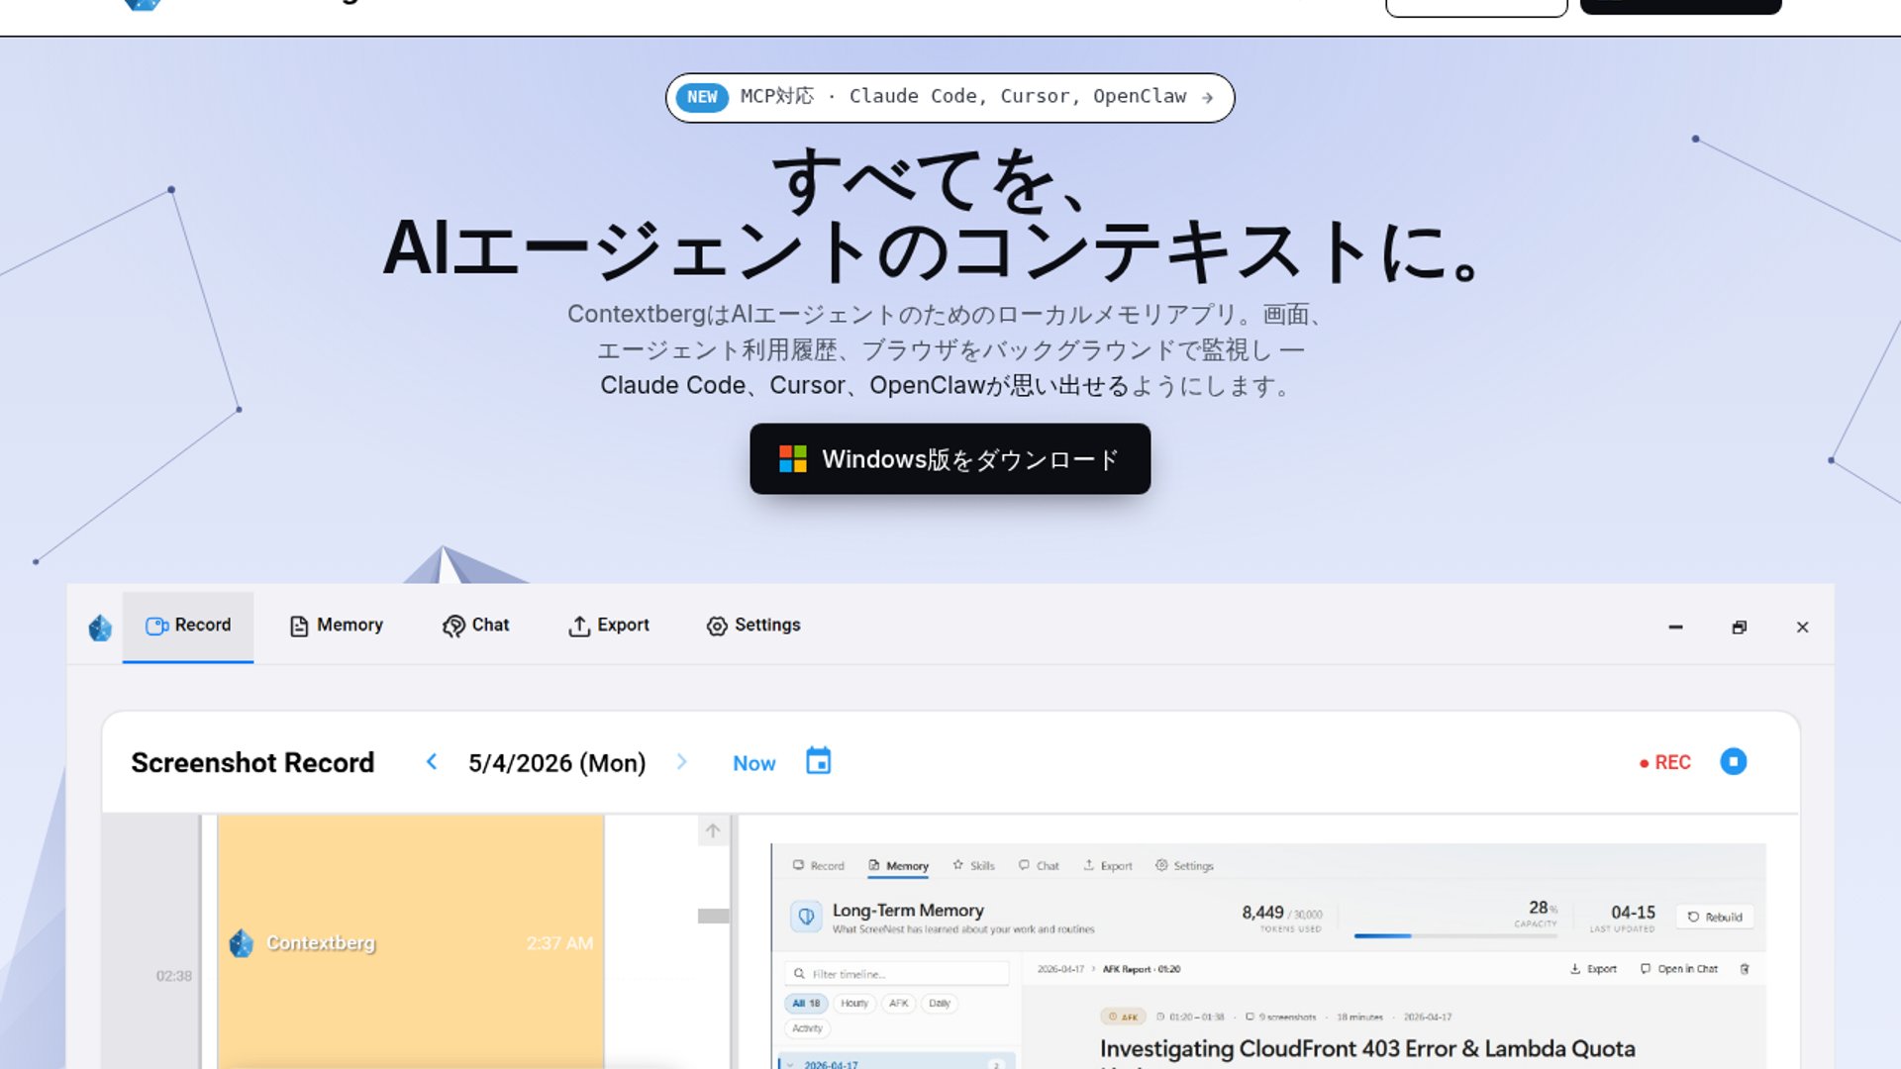
Task: Click the gray timeline scrollbar handle
Action: [x=713, y=916]
